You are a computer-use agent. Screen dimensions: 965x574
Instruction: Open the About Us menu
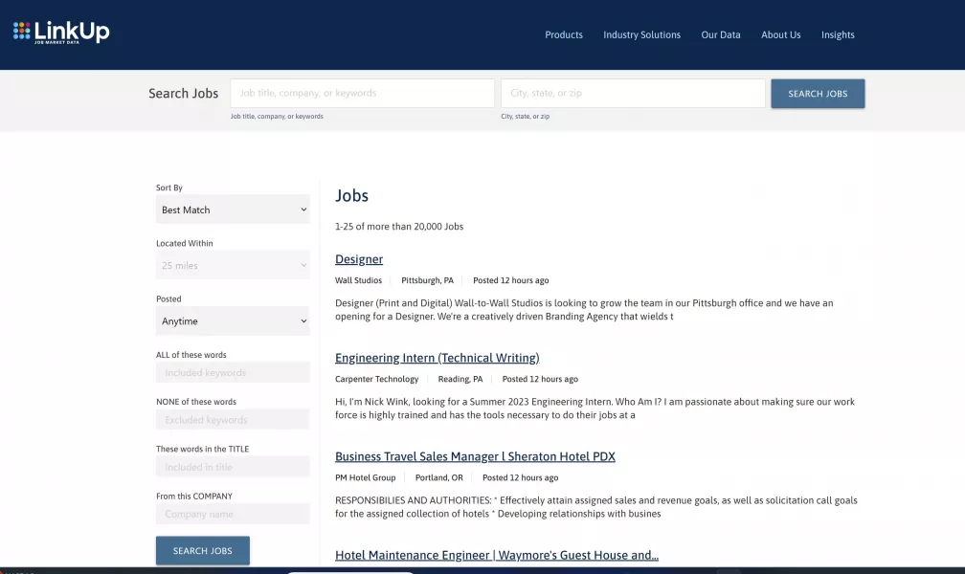(780, 35)
